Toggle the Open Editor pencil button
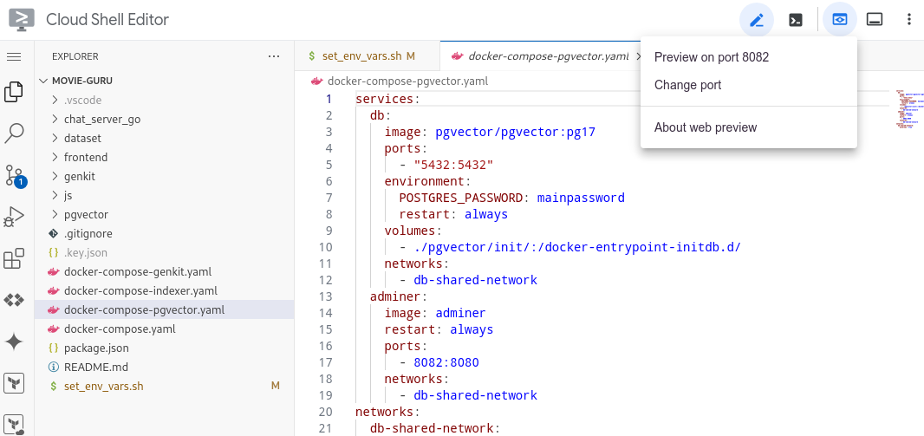This screenshot has height=436, width=924. pos(757,19)
